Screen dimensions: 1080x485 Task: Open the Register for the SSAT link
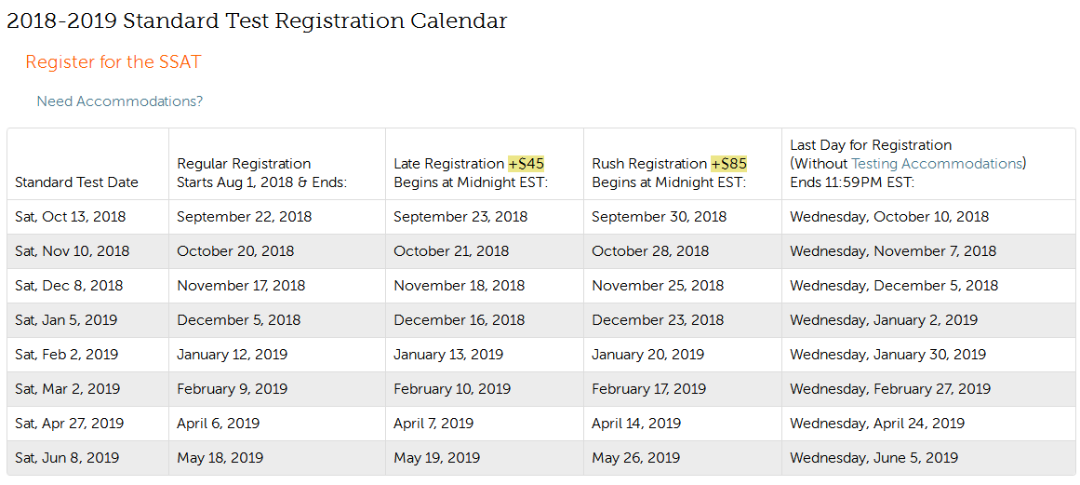[113, 62]
